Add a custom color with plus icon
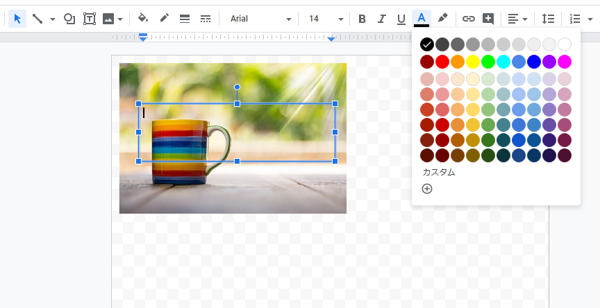Viewport: 600px width, 308px height. coord(427,189)
